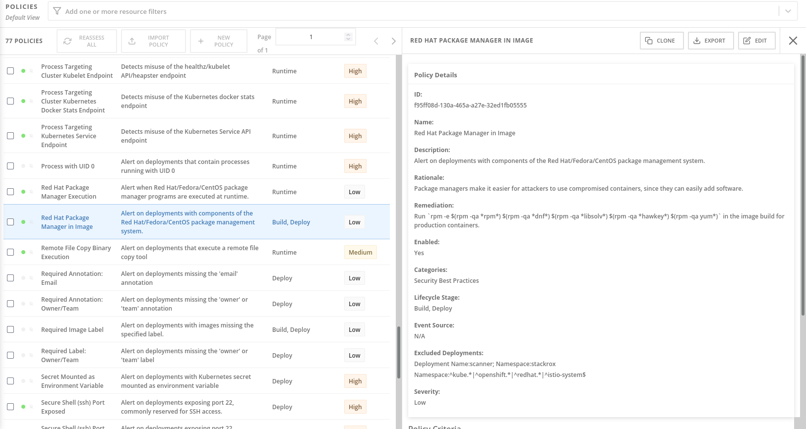The width and height of the screenshot is (806, 429).
Task: Check Red Hat Package Manager in Image
Action: click(x=10, y=222)
